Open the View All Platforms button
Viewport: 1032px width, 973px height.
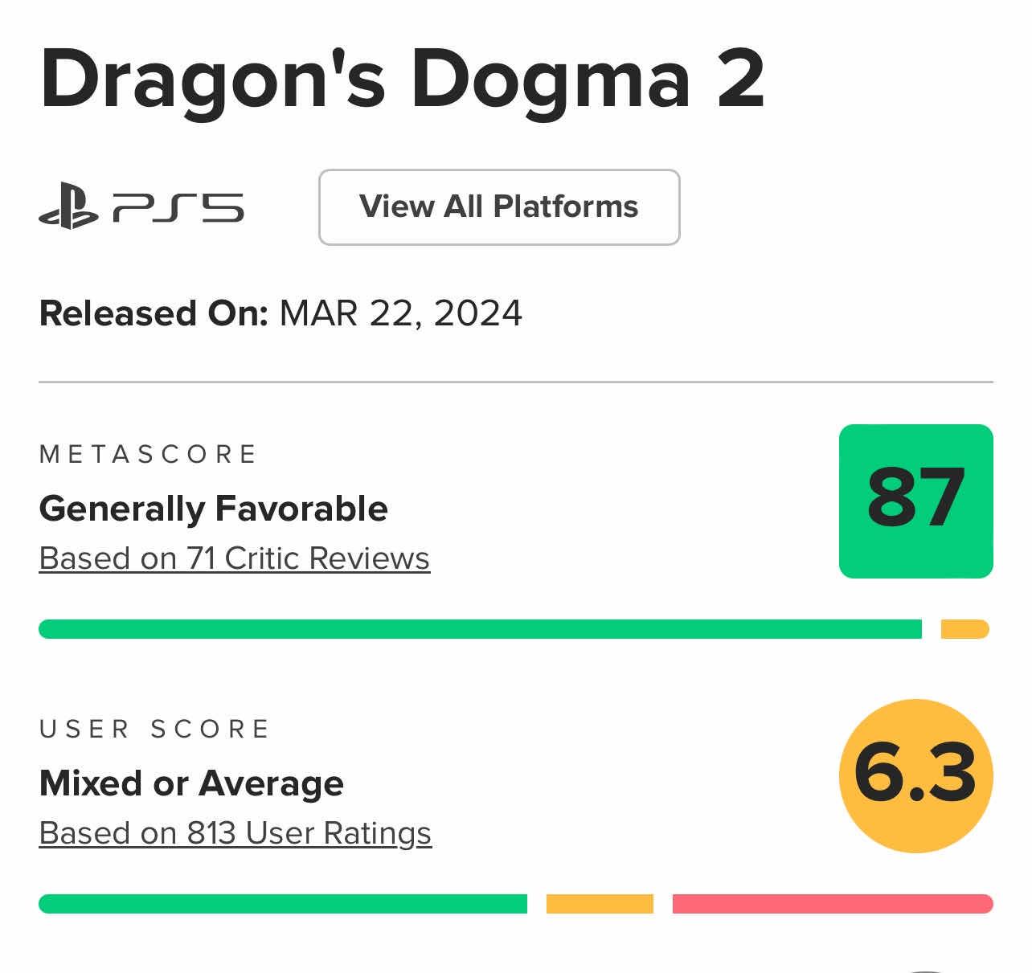click(x=499, y=206)
